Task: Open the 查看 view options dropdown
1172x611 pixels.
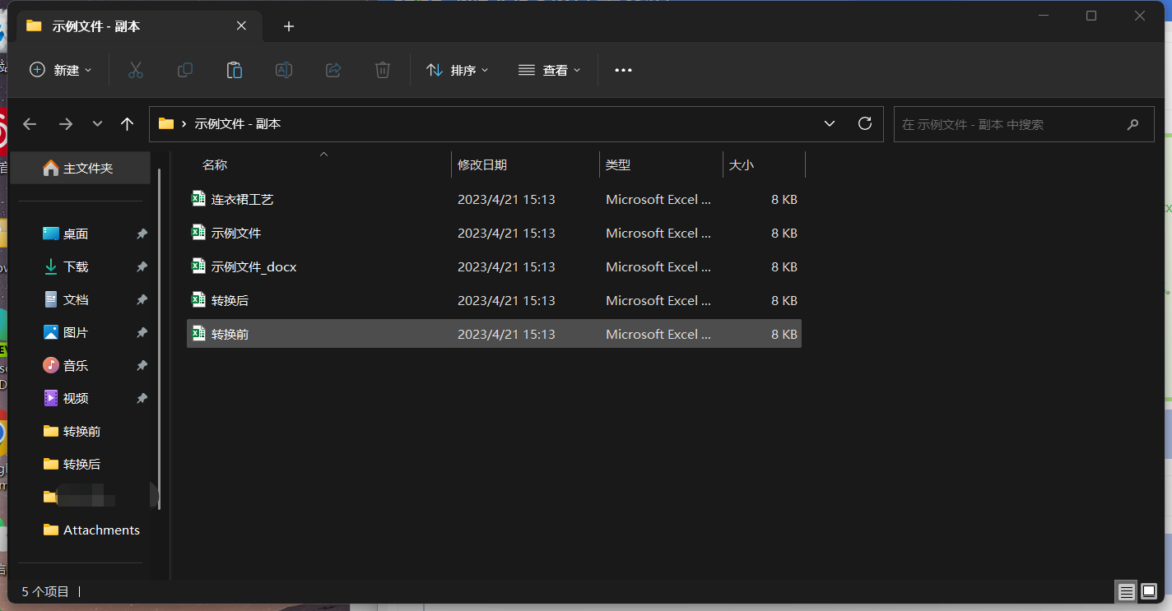Action: click(x=549, y=71)
